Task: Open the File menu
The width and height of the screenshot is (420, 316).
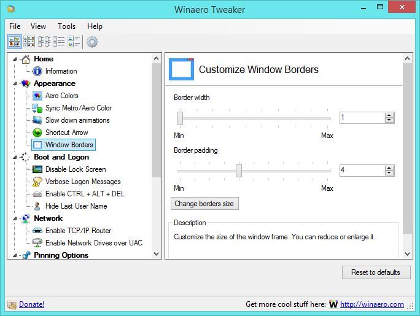Action: coord(15,26)
